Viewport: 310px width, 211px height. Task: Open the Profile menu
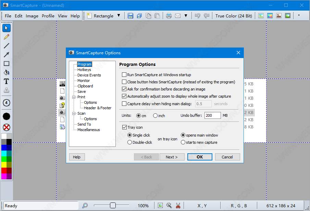pos(48,16)
